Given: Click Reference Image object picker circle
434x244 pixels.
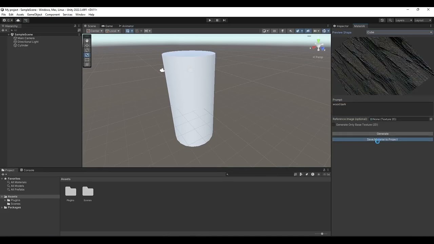Looking at the screenshot, I should click(x=431, y=119).
